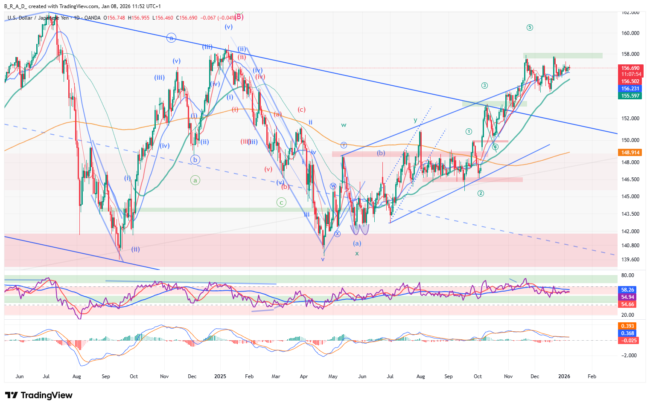This screenshot has width=650, height=408.
Task: Select the green circled c wave label
Action: pyautogui.click(x=281, y=203)
